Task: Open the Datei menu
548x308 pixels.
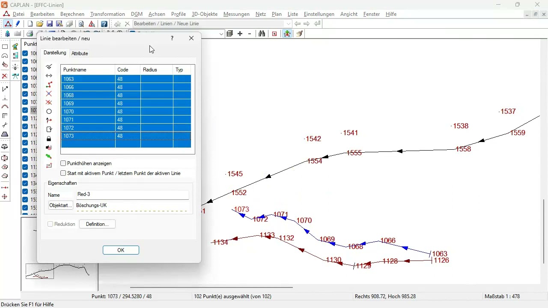Action: [x=18, y=14]
